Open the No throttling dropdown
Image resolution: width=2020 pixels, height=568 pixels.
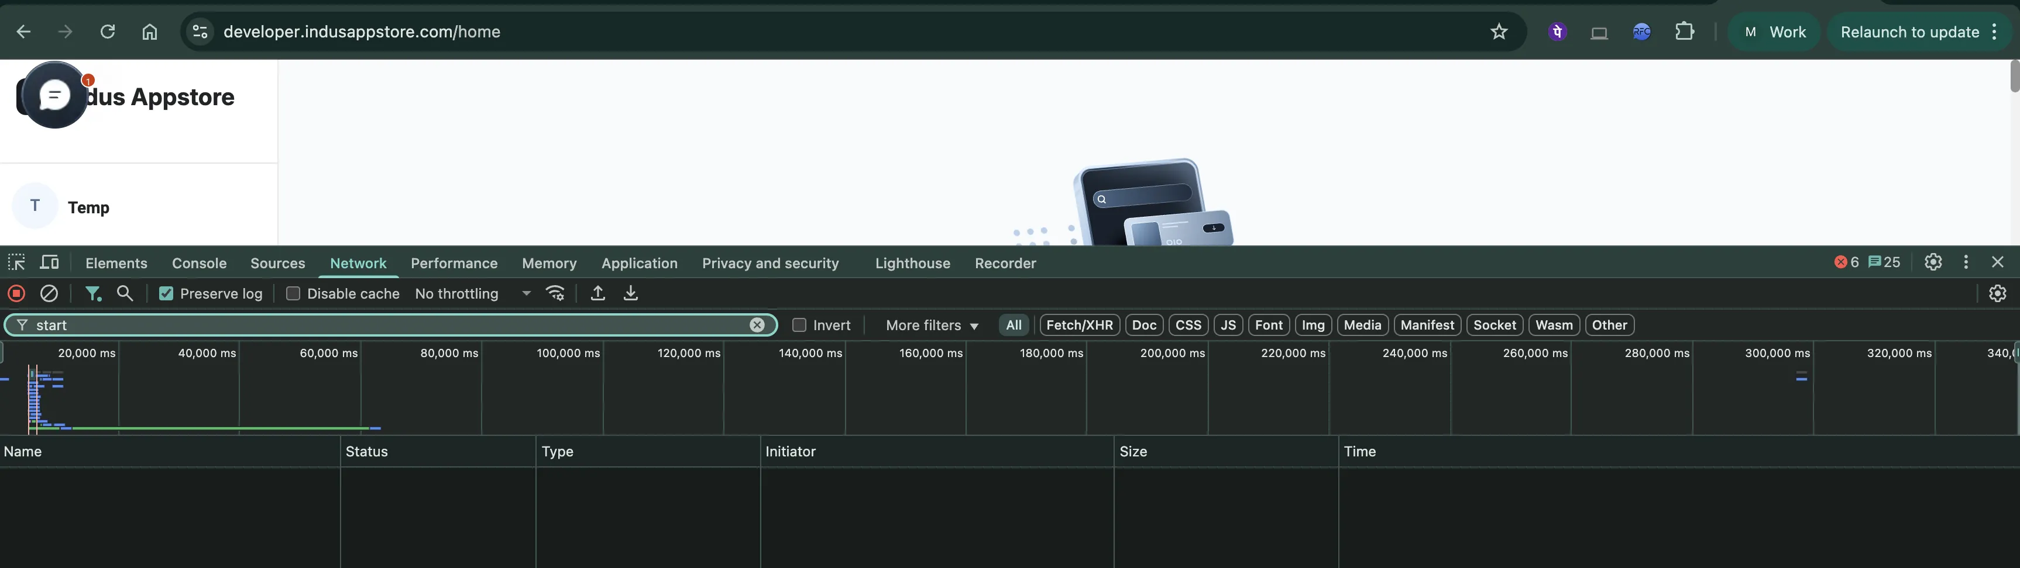tap(473, 294)
